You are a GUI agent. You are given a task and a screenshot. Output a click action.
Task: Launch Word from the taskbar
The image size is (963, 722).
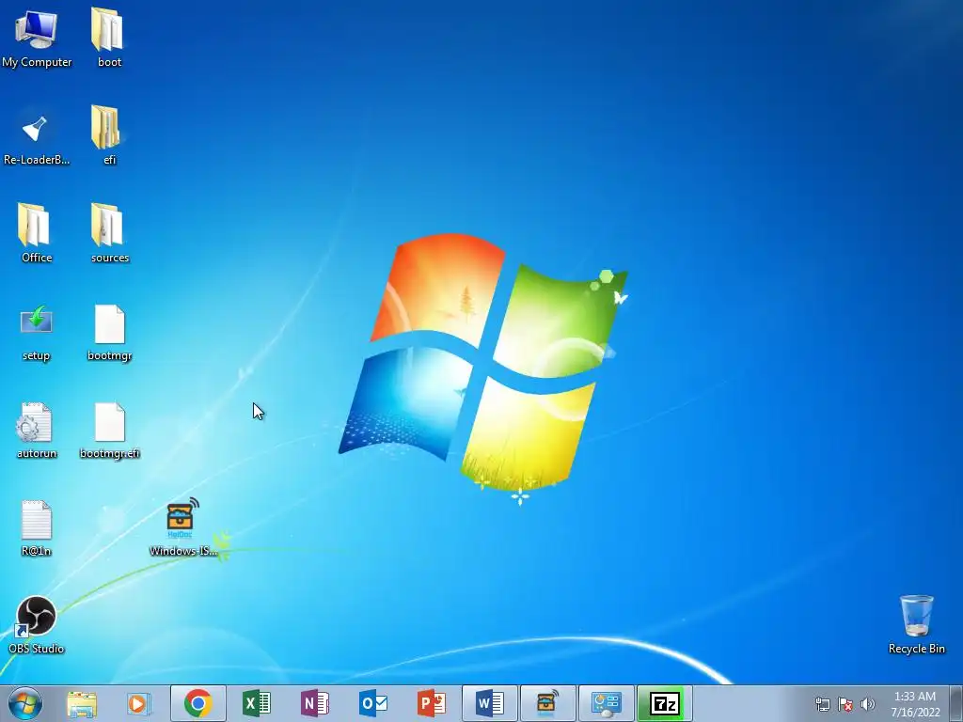pos(489,703)
